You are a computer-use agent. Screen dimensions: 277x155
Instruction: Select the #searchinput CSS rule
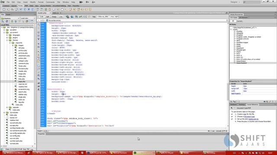tap(241, 61)
